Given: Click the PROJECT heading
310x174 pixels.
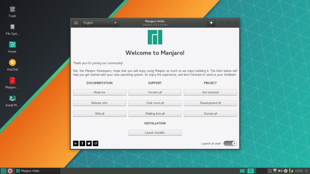Looking at the screenshot, I should 210,83.
